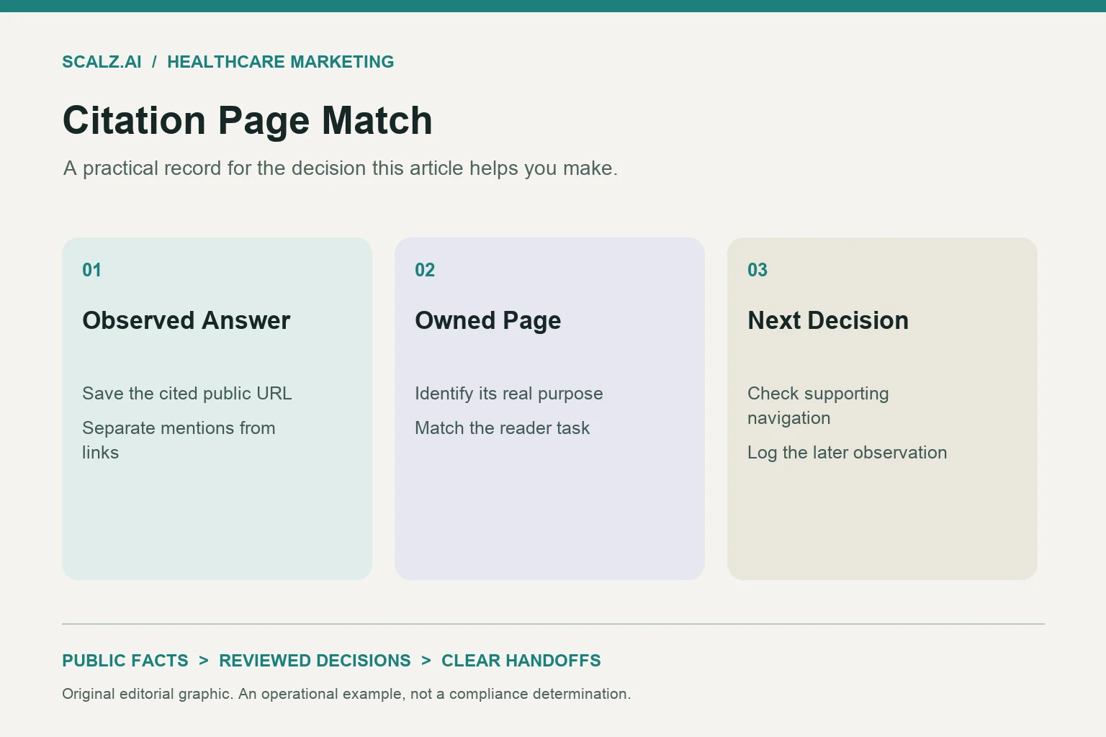Select the step number 03
1106x737 pixels.
pyautogui.click(x=757, y=270)
